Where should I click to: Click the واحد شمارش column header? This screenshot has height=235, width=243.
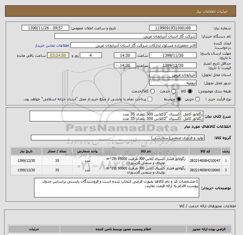[87, 151]
